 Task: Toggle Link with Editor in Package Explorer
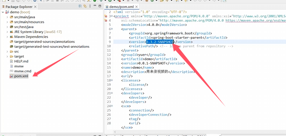pyautogui.click(x=85, y=6)
